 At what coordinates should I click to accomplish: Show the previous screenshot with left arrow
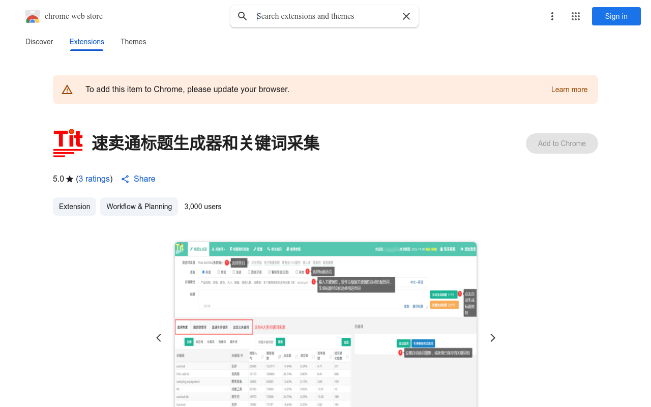click(x=159, y=338)
